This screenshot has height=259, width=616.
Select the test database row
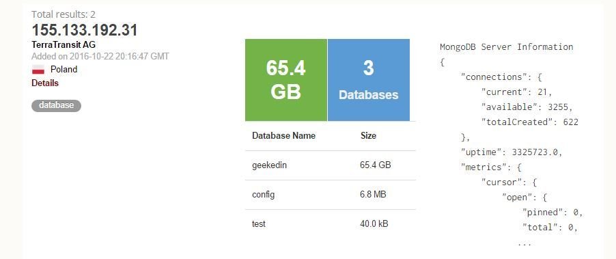tap(331, 224)
